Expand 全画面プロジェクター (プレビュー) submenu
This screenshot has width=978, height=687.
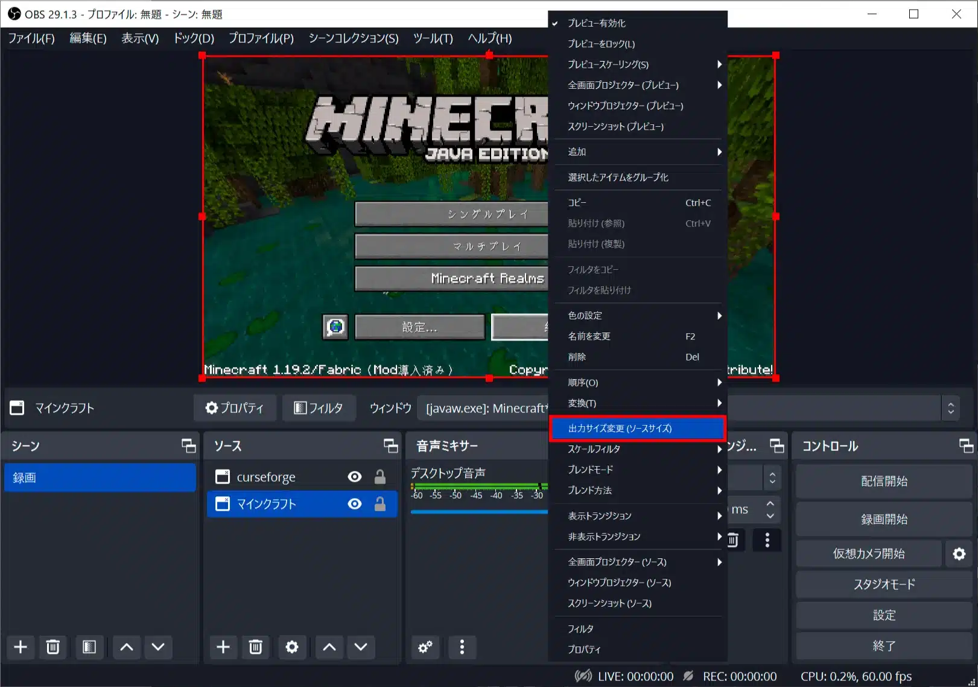(638, 85)
